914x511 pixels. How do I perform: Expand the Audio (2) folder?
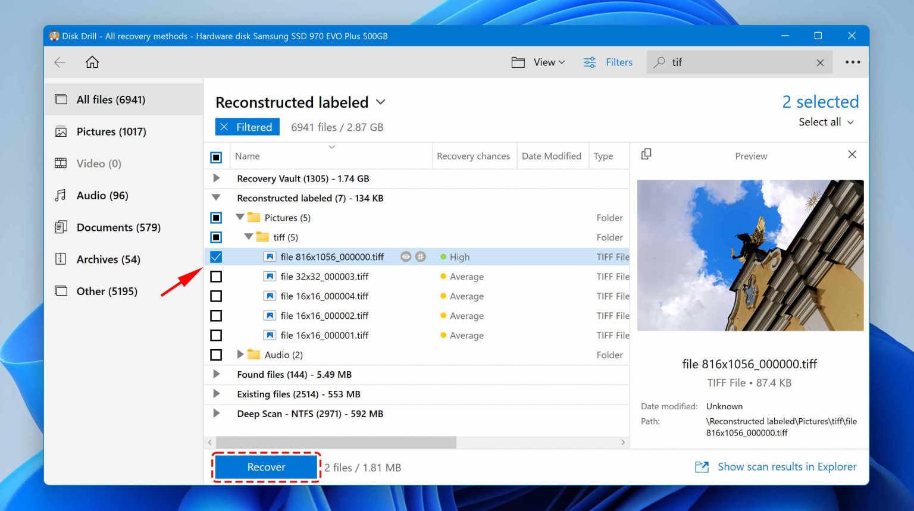click(240, 355)
